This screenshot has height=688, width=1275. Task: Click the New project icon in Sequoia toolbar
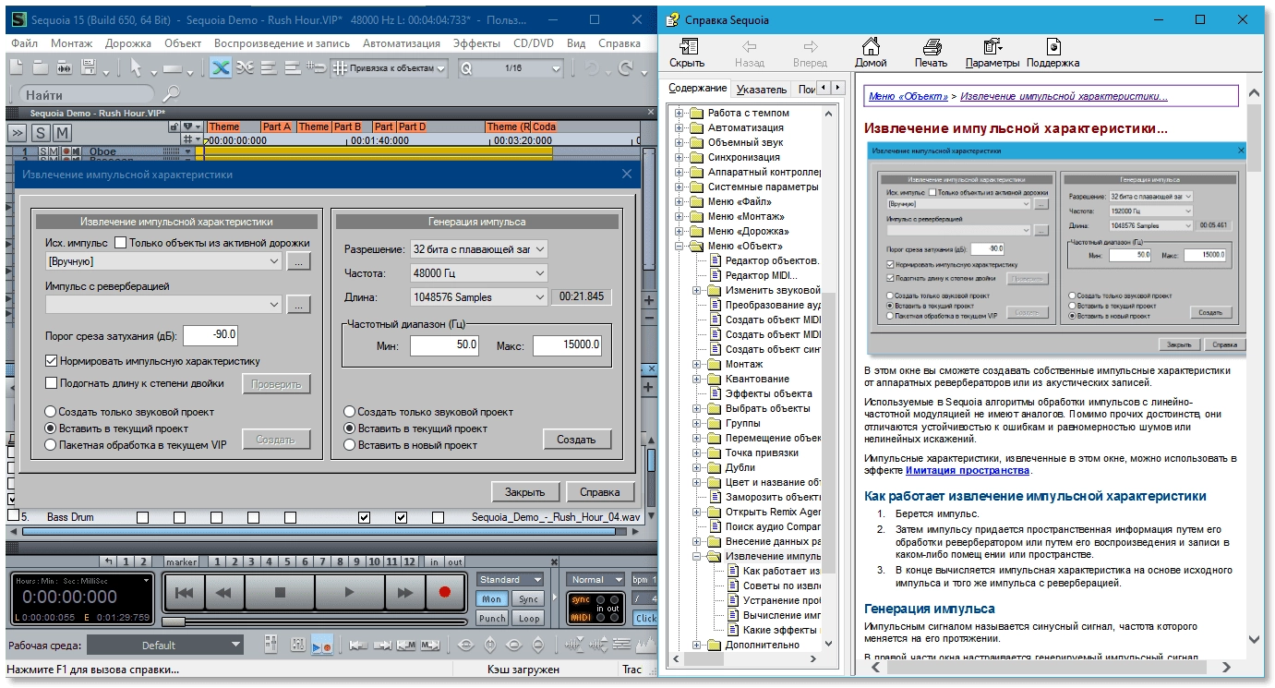point(17,67)
